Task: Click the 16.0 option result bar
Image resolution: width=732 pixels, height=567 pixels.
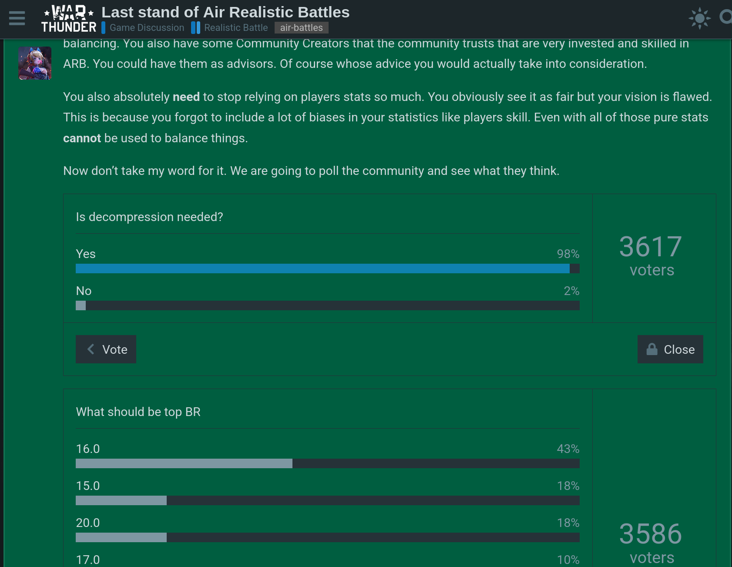Action: click(x=327, y=463)
